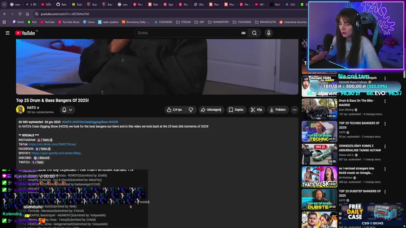
Task: Open TOP 25 DUBSTEP BANGERS thumbnail
Action: (x=319, y=200)
